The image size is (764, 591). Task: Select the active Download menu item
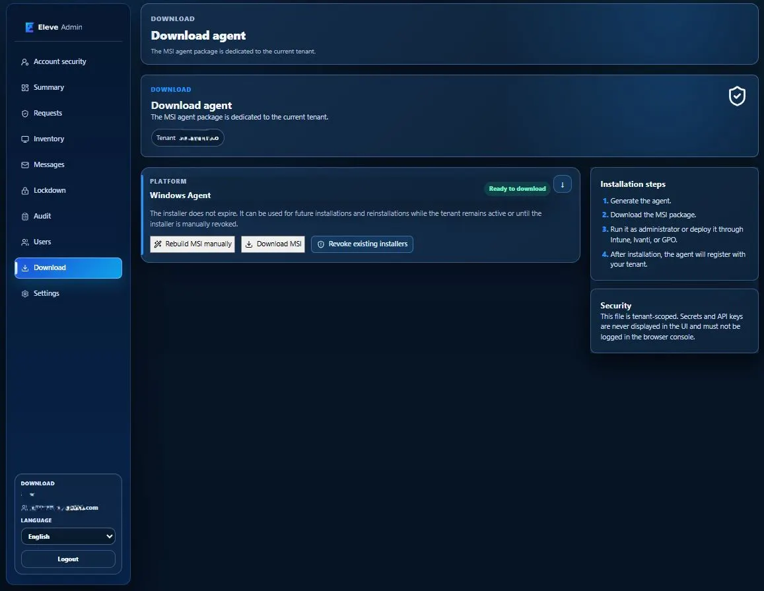[68, 268]
